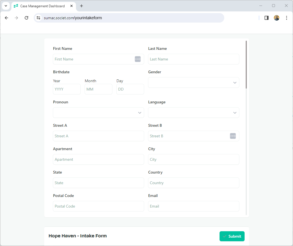
Task: Reload the intake form page
Action: pos(26,18)
